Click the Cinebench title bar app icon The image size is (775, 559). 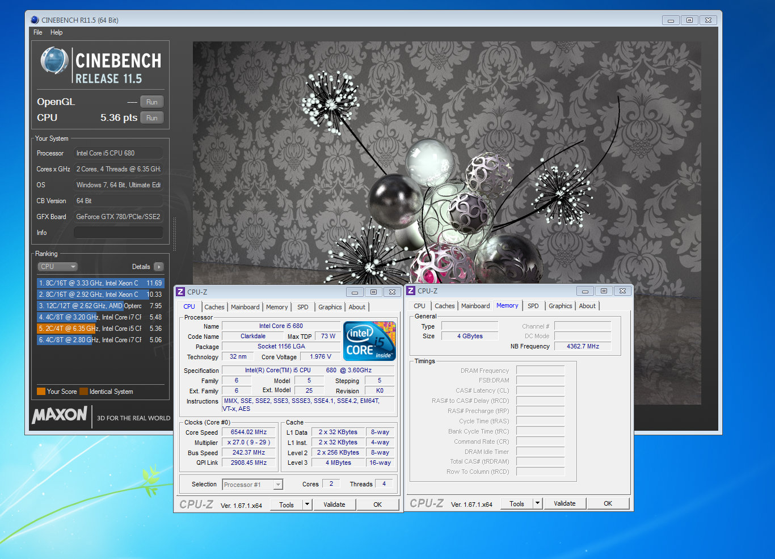coord(35,20)
